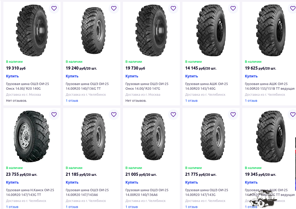The height and width of the screenshot is (209, 296).
Task: Click heart icon on 19 730 руб tire
Action: click(173, 8)
